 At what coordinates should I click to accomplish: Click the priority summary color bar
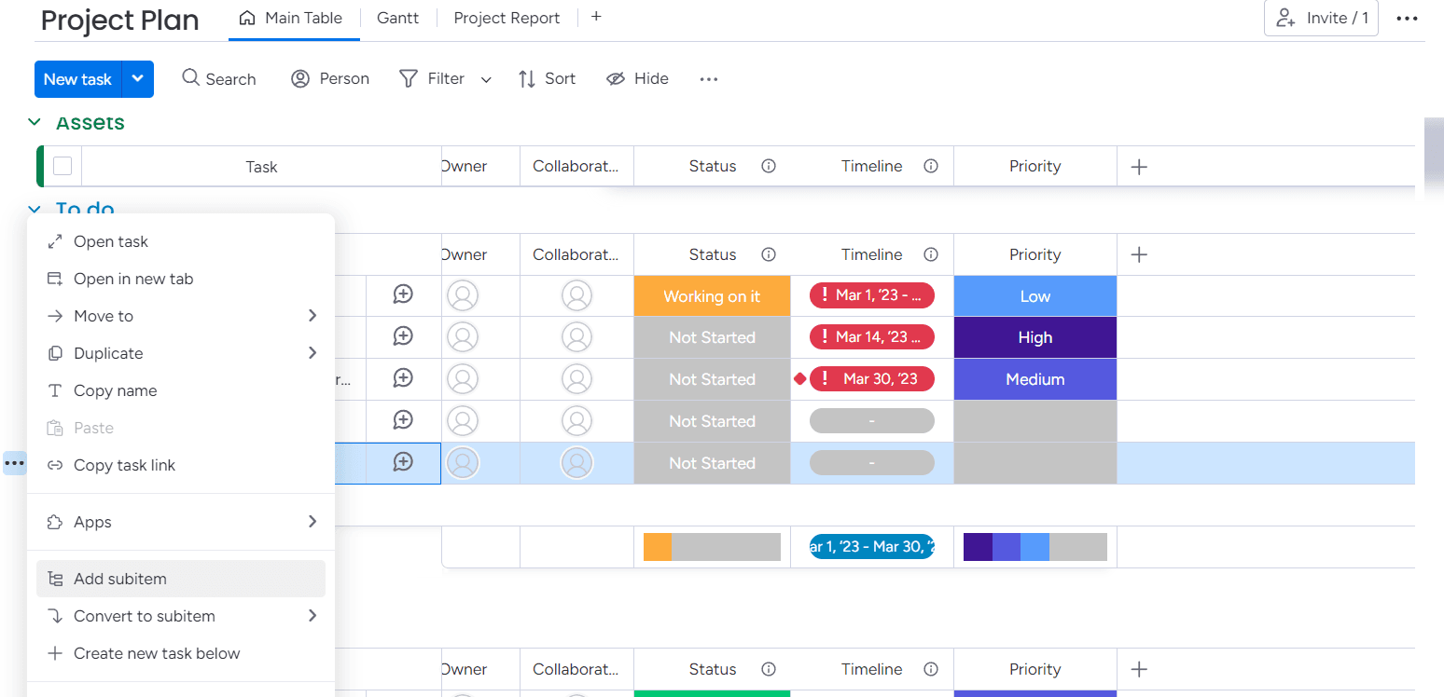point(1035,547)
